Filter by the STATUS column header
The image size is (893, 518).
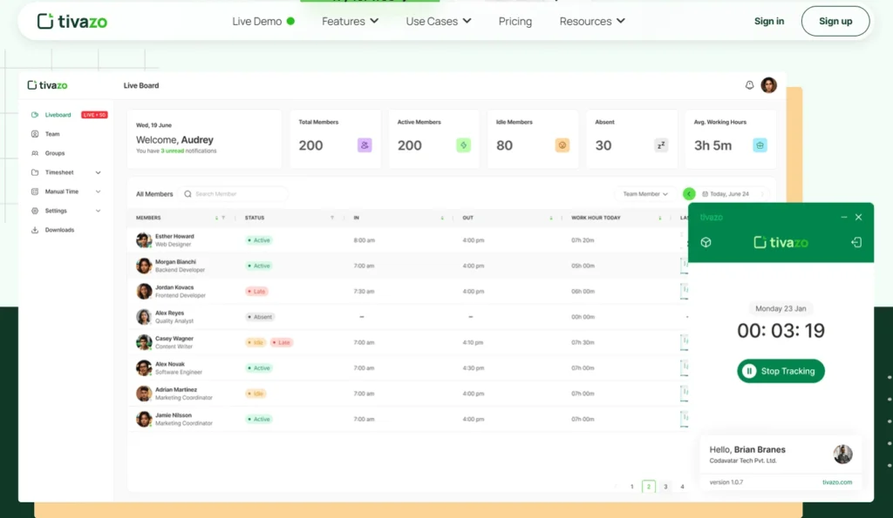(x=332, y=219)
